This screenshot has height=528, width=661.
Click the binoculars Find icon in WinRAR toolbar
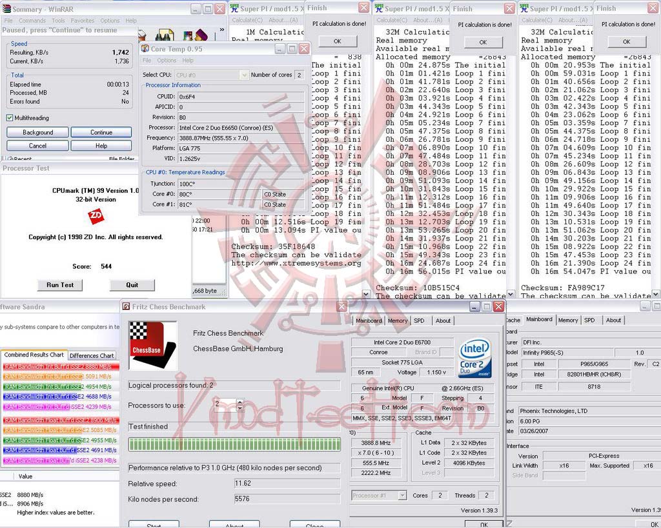165,36
